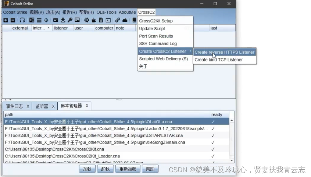Click the 重新加载 reload button

(128, 169)
